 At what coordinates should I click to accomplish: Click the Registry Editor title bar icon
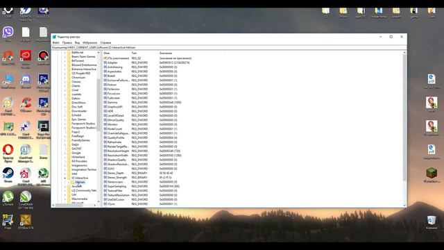tap(54, 37)
